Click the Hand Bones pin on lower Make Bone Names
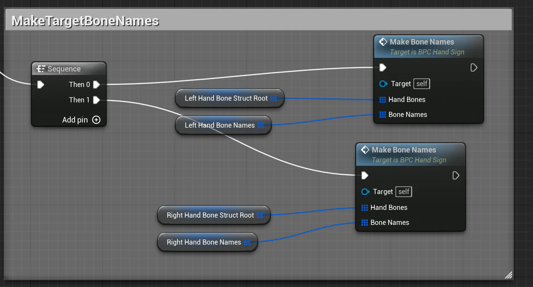The image size is (533, 287). point(365,207)
